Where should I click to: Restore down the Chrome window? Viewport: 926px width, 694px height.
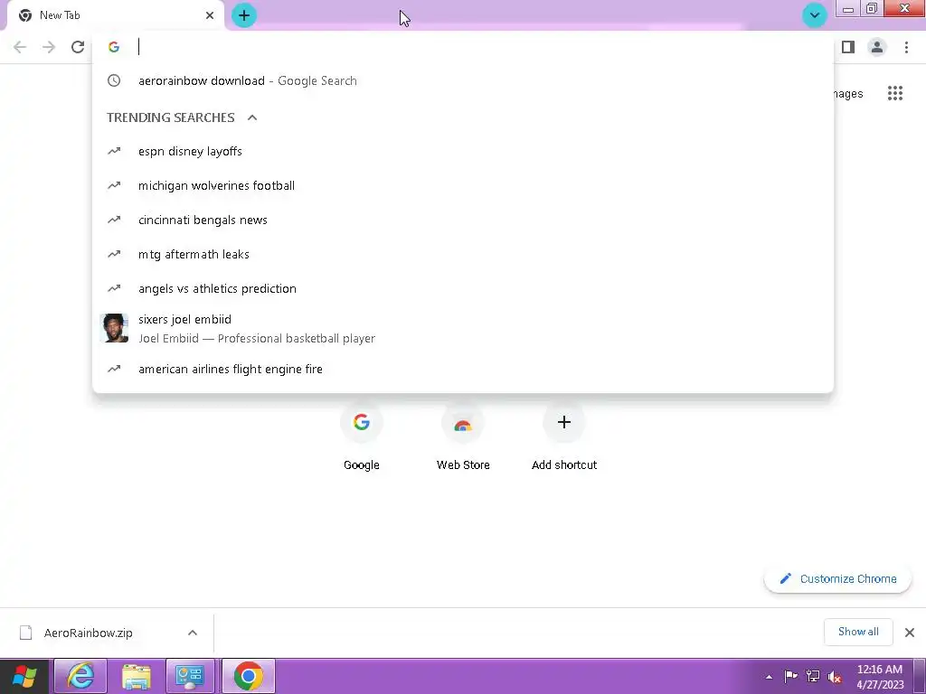click(872, 9)
